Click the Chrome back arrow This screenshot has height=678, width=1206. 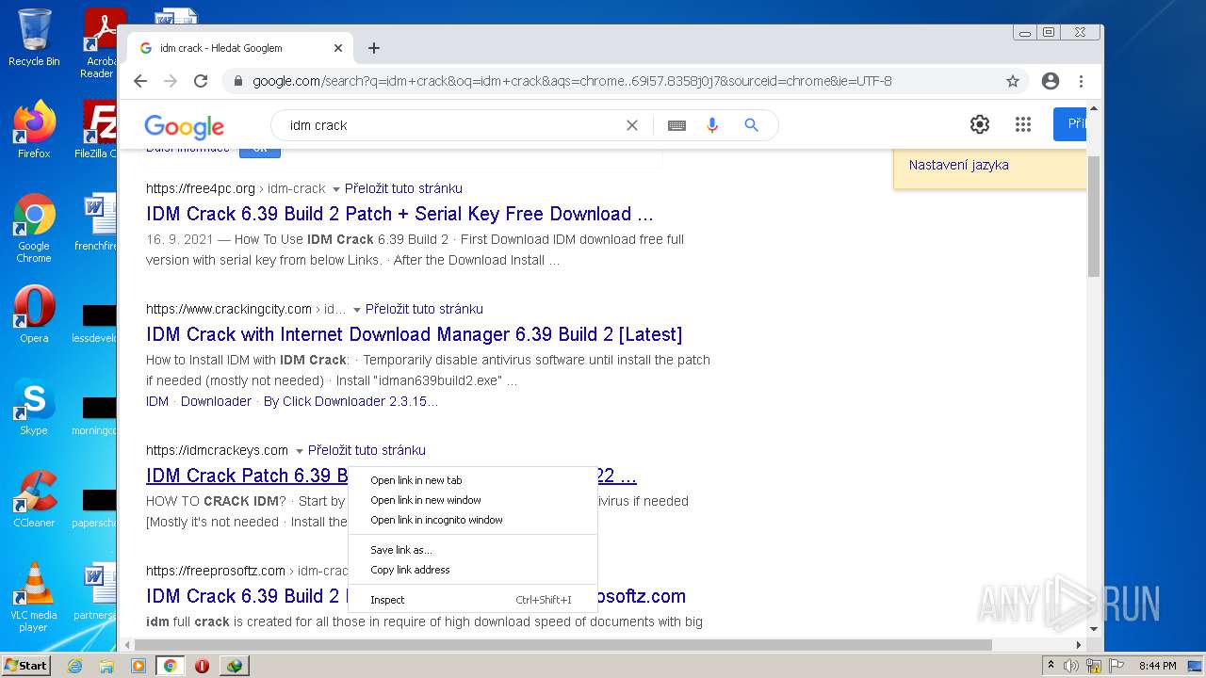[140, 81]
